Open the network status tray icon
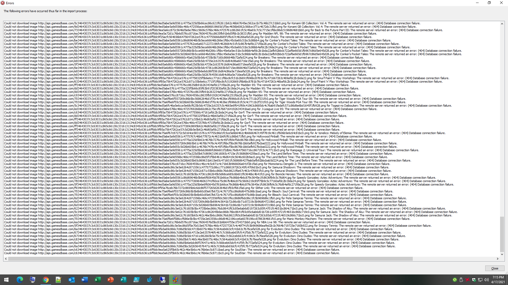 (x=480, y=280)
